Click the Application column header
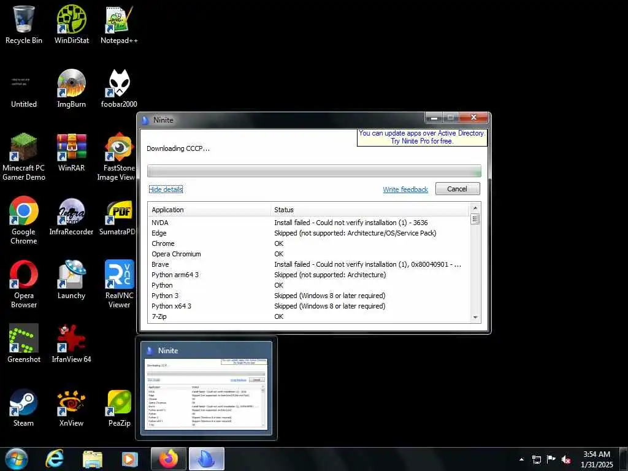Image resolution: width=628 pixels, height=471 pixels. [x=210, y=210]
